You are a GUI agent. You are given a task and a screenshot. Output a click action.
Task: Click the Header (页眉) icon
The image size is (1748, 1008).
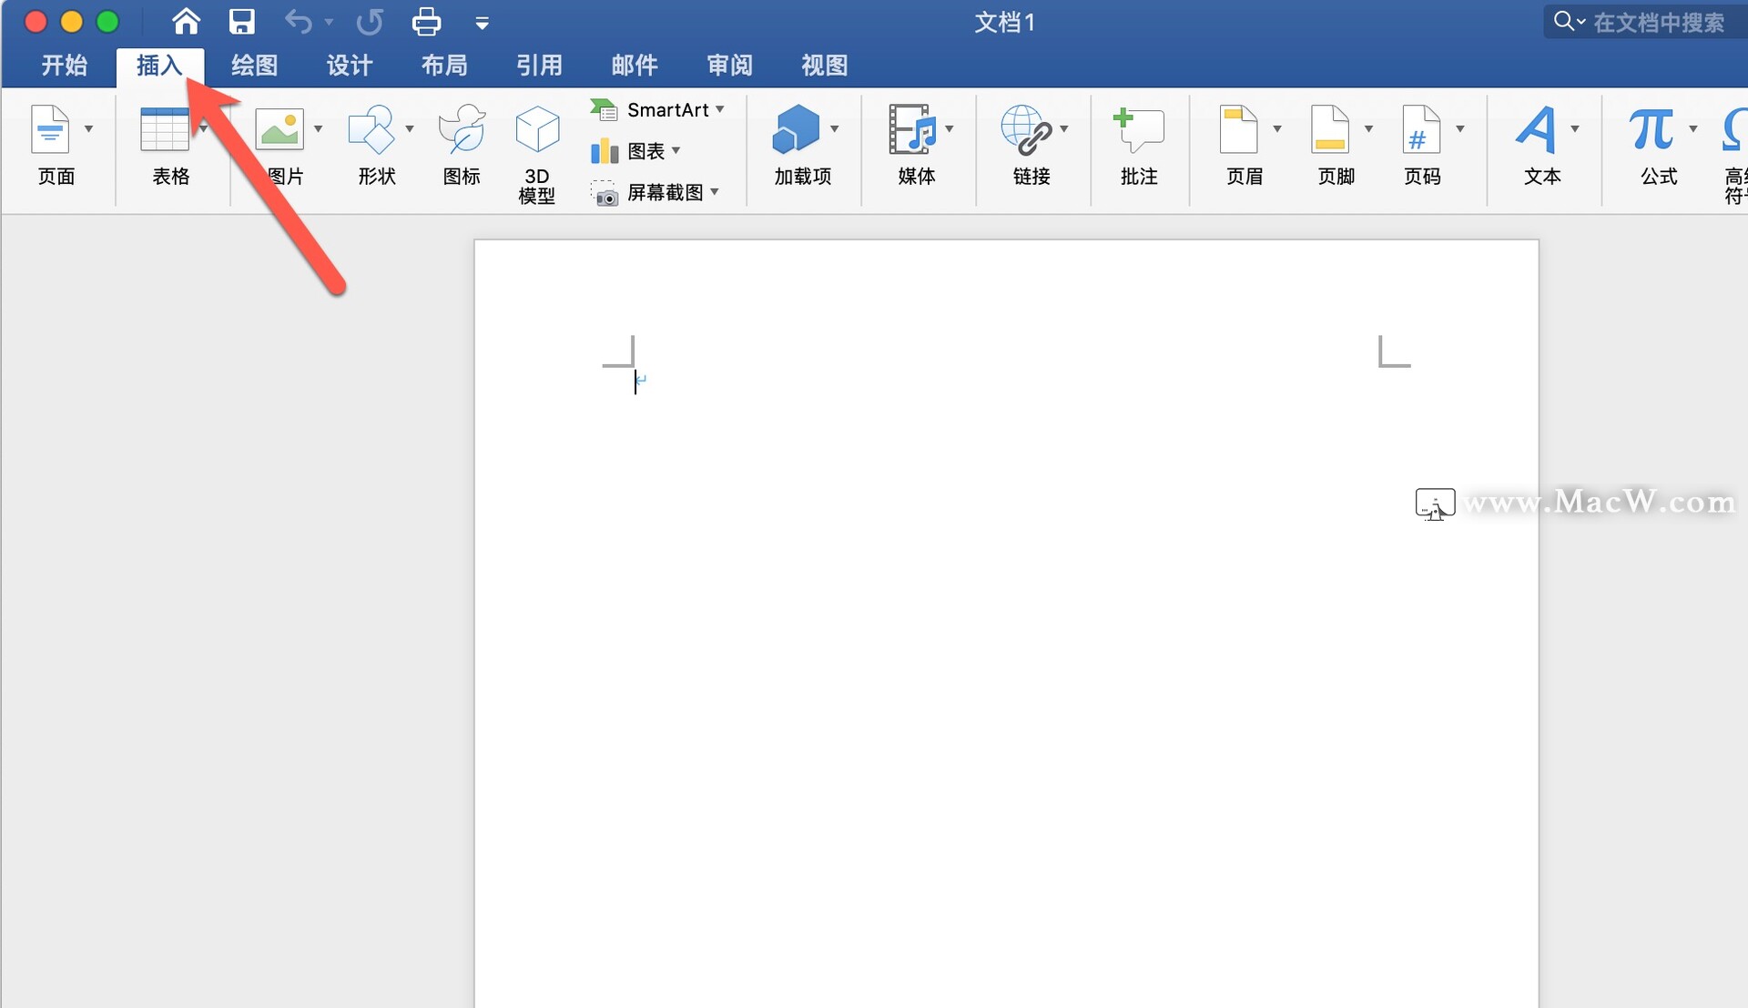1238,130
